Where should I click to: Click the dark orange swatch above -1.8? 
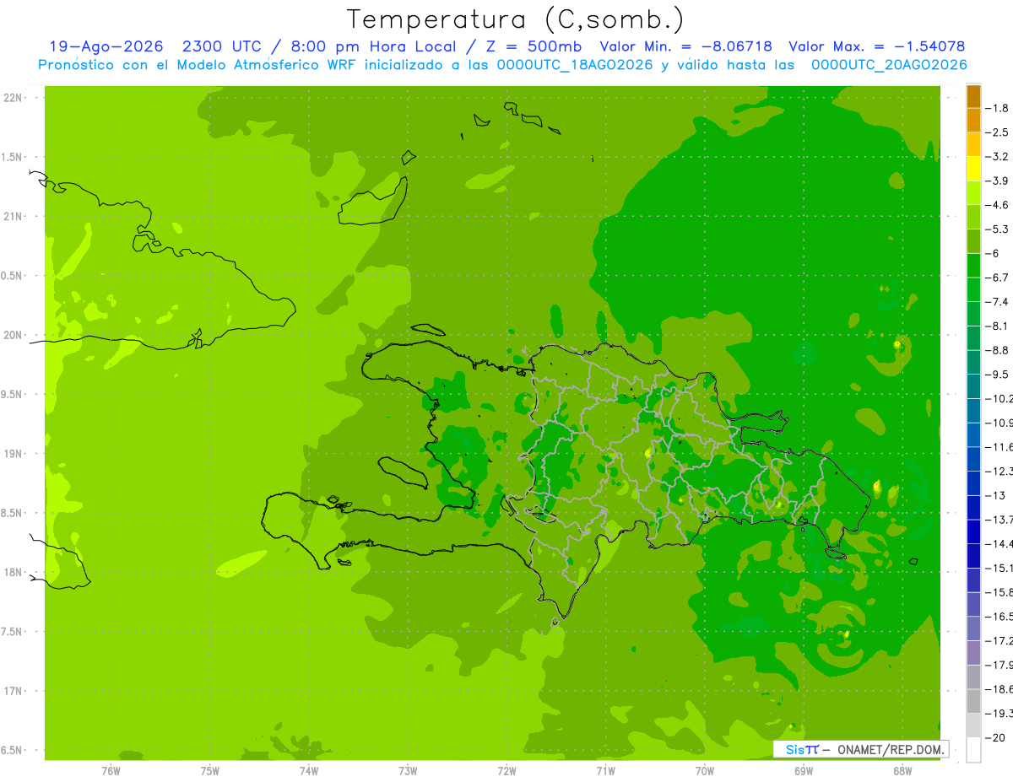click(973, 96)
